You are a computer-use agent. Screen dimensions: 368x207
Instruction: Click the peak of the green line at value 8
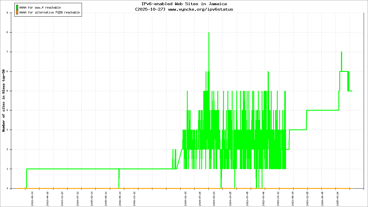coord(209,33)
